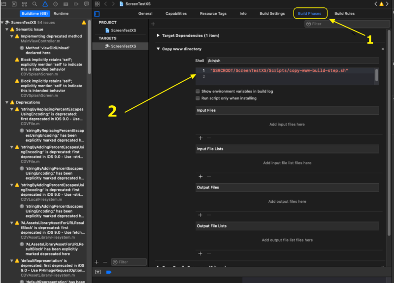This screenshot has width=394, height=283.
Task: Collapse the Copy www directory phase
Action: [x=158, y=49]
